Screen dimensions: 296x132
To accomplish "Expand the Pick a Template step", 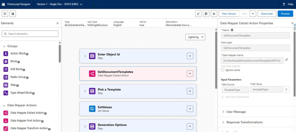I will [85, 91].
